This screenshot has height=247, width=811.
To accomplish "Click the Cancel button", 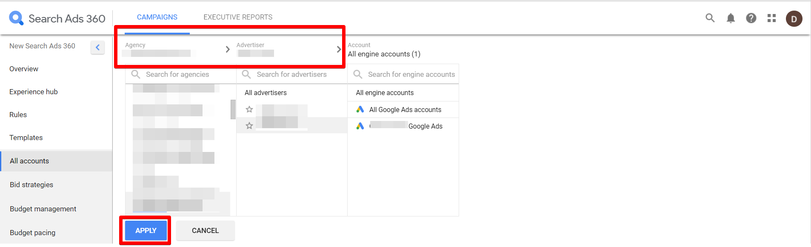I will click(205, 230).
